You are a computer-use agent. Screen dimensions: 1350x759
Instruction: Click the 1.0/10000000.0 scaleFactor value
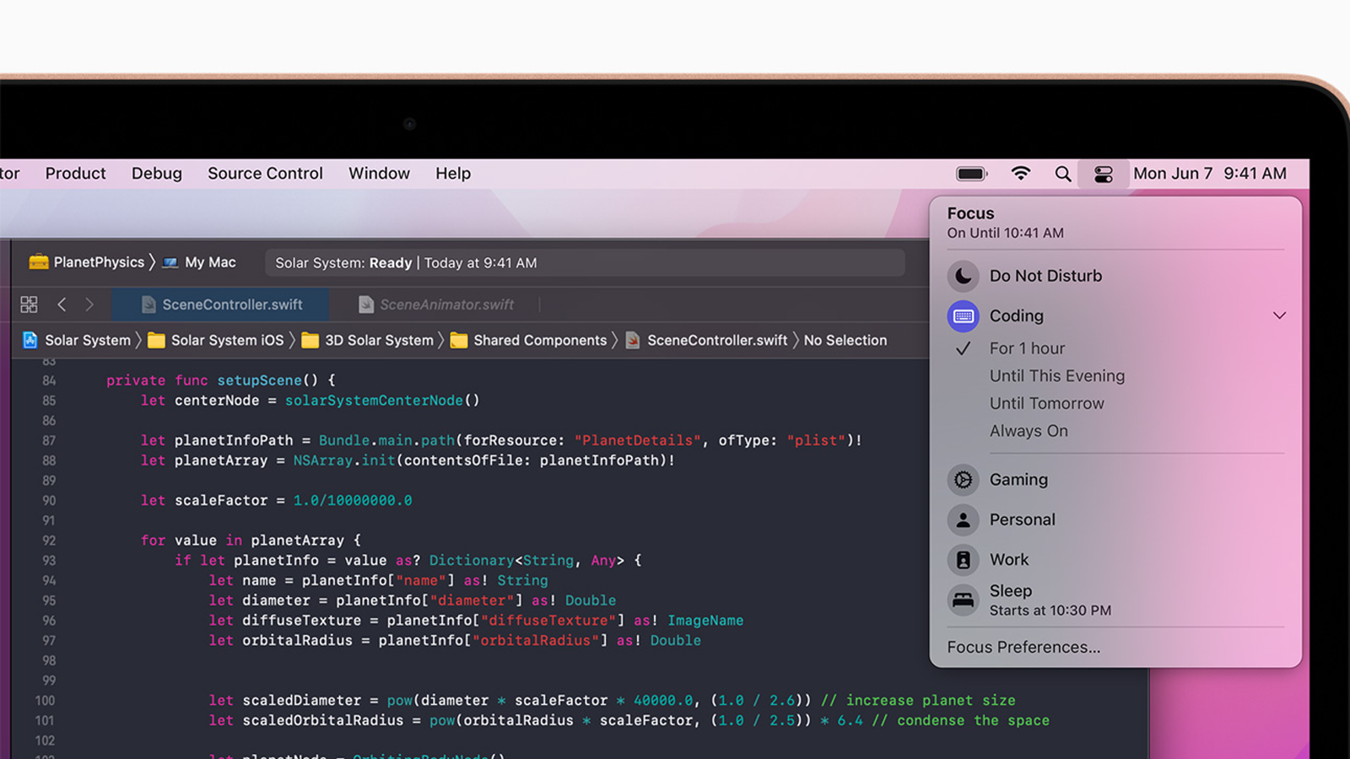tap(353, 501)
